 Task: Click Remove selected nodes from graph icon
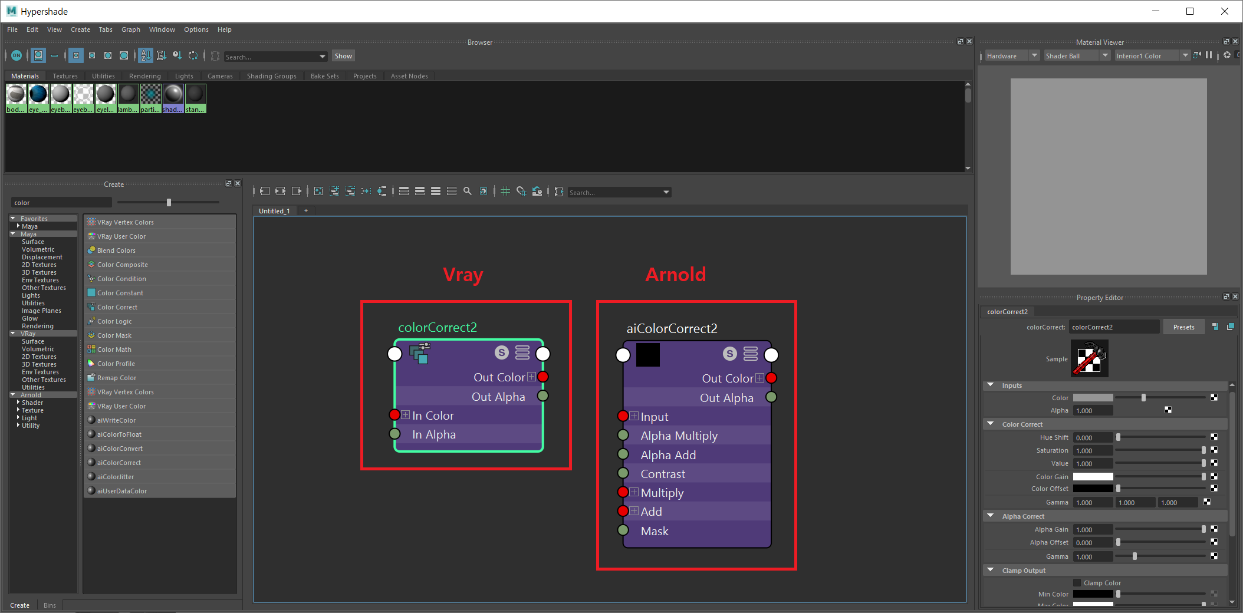click(350, 191)
